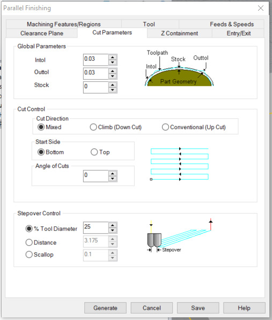Click the % Tool Diameter value field
272x320 pixels.
coord(95,227)
